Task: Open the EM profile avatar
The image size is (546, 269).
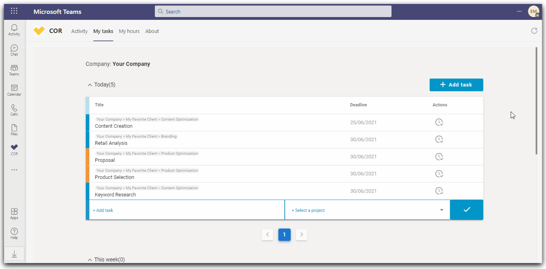Action: coord(533,12)
